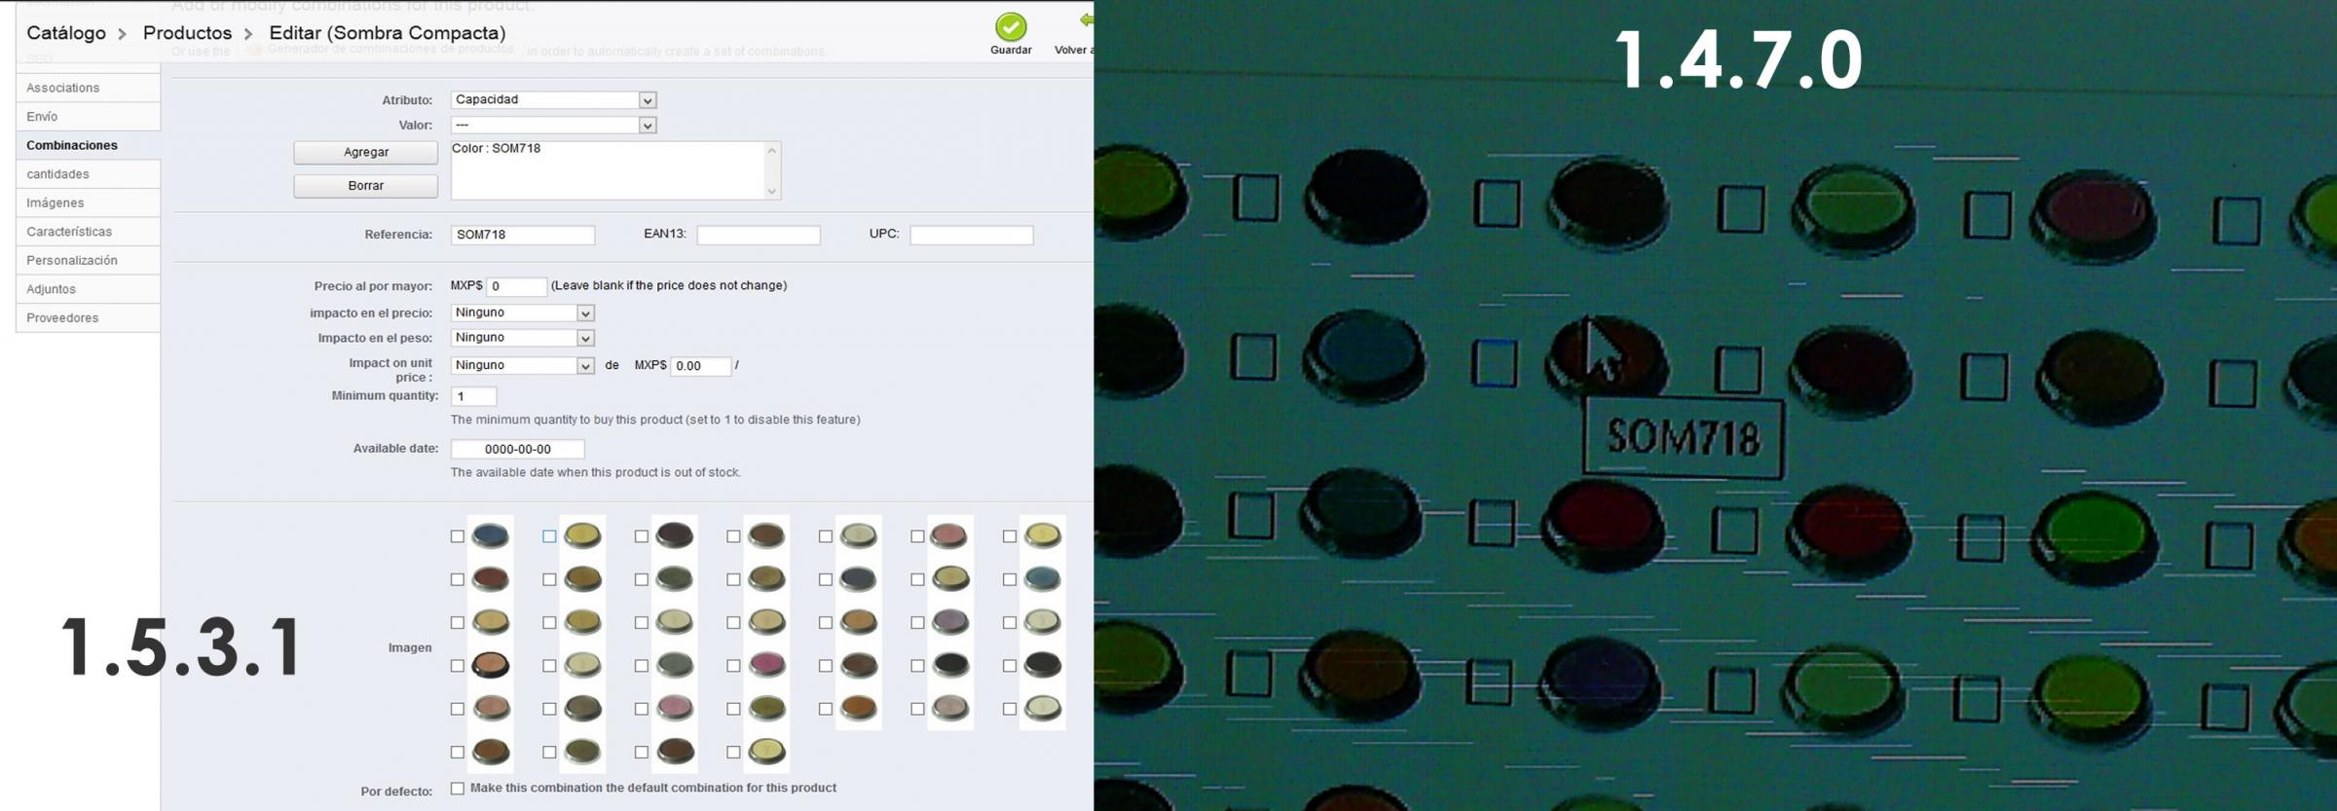
Task: Tick the bottom checkbox in the last Imagen column
Action: pyautogui.click(x=1009, y=709)
